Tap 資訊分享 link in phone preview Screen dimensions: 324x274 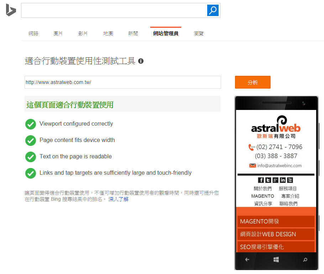(263, 204)
